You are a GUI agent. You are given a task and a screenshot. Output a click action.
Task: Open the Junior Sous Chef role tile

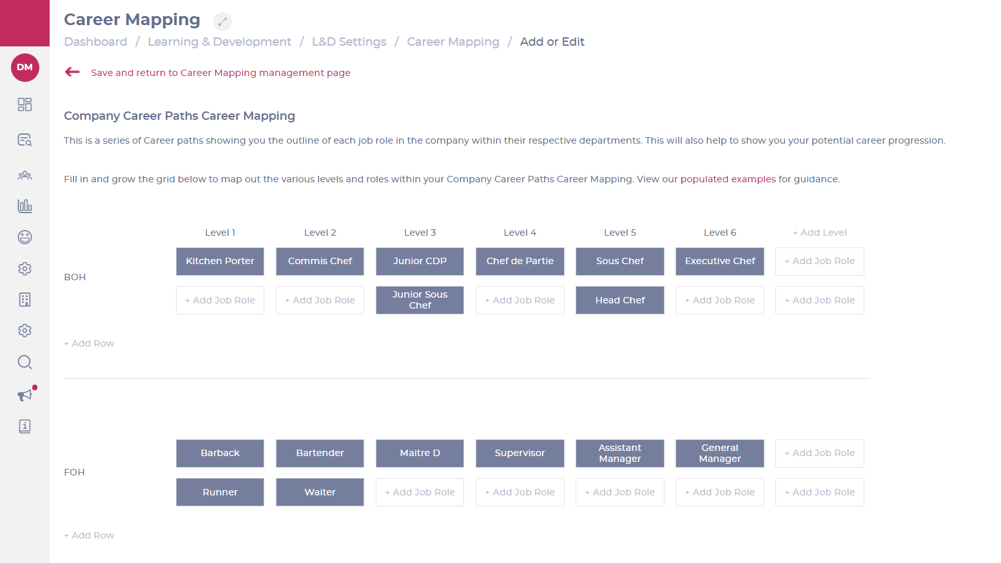coord(420,300)
